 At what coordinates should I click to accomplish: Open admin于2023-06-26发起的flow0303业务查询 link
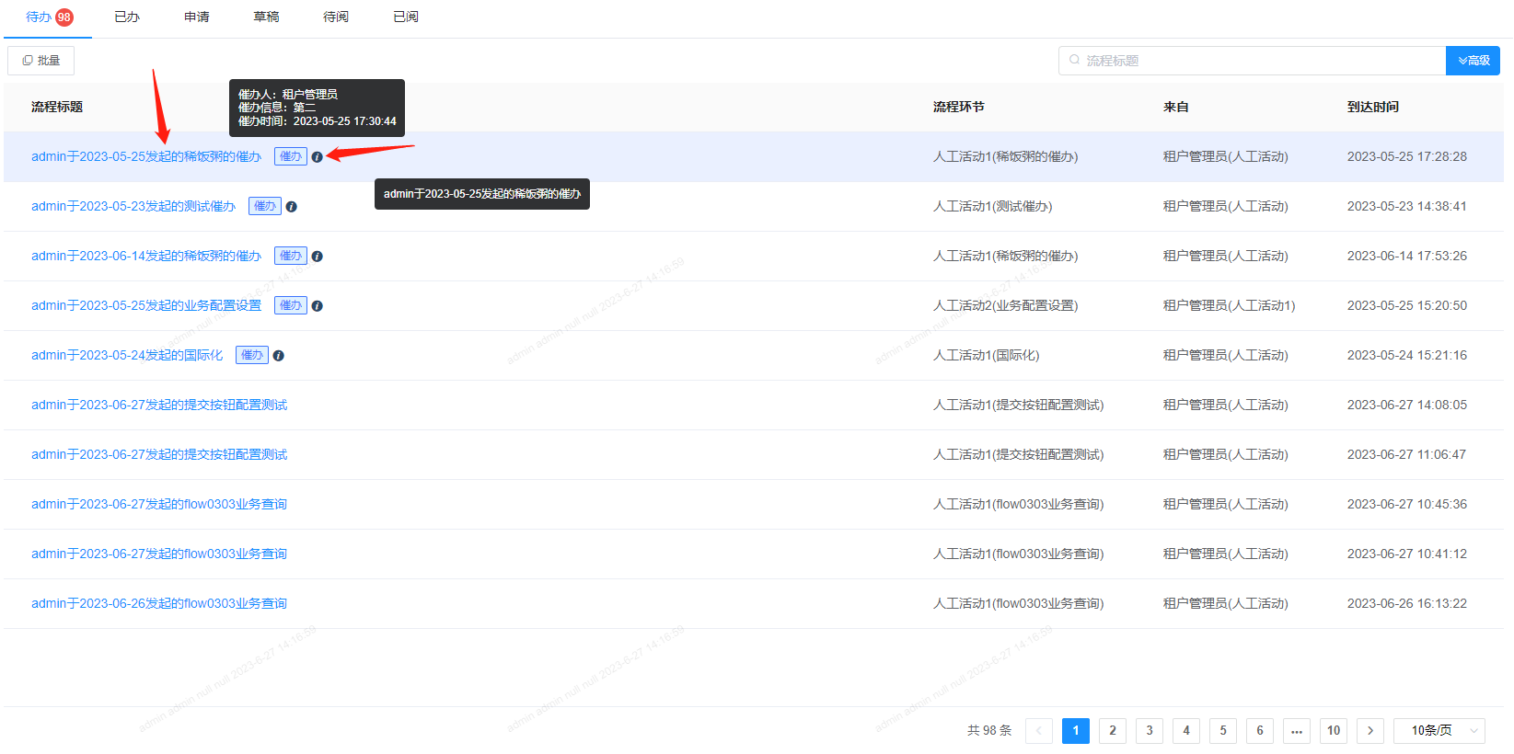[159, 603]
